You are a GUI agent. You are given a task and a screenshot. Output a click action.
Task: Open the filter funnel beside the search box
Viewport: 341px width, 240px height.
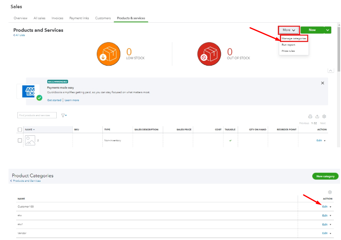[64, 115]
